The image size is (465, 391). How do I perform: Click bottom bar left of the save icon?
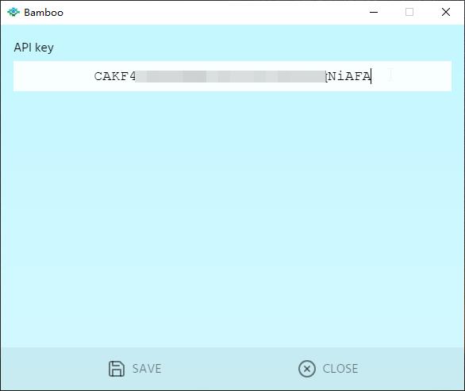pyautogui.click(x=53, y=369)
